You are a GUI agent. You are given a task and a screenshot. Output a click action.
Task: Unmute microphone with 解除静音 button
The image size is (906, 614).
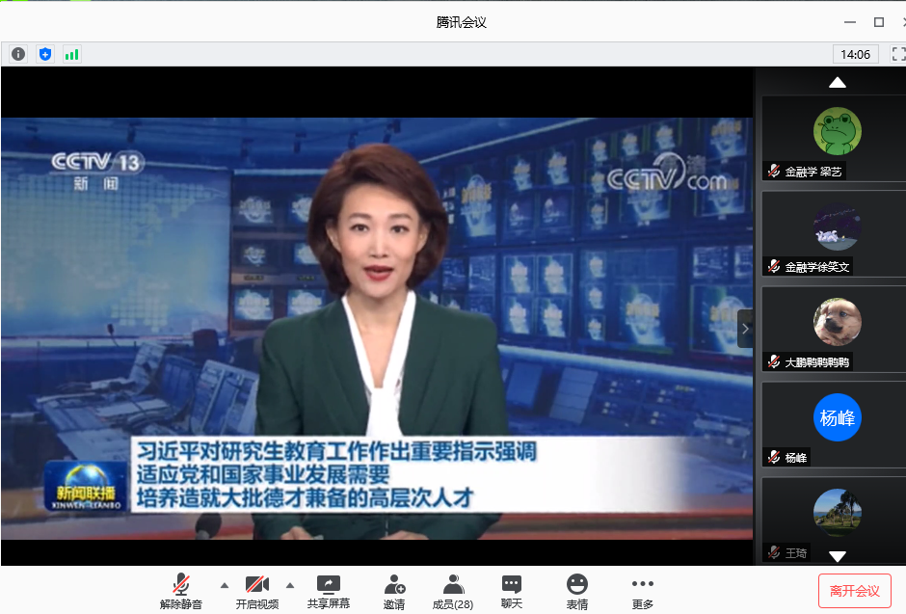[181, 591]
